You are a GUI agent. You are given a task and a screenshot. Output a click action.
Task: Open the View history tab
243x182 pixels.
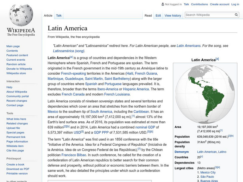tap(173, 15)
